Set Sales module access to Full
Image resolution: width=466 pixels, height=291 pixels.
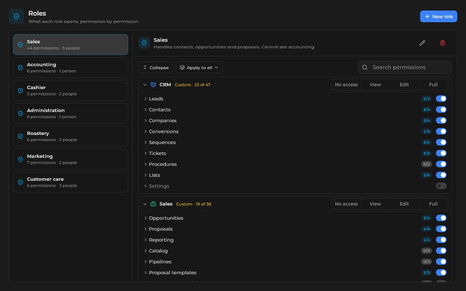tap(433, 204)
